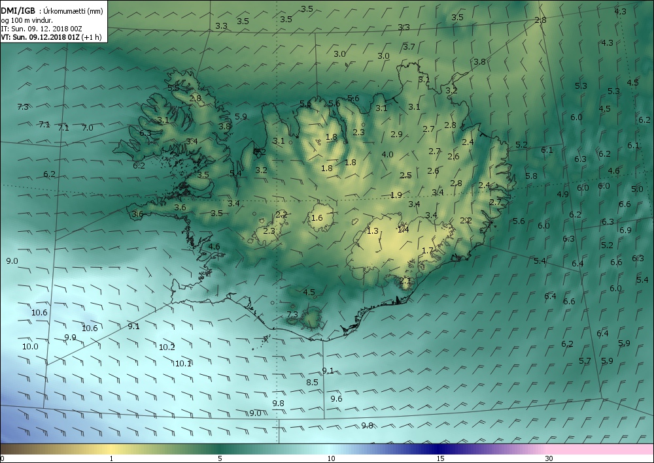Click the 1.6 value on Hofsjökull glacier

317,217
